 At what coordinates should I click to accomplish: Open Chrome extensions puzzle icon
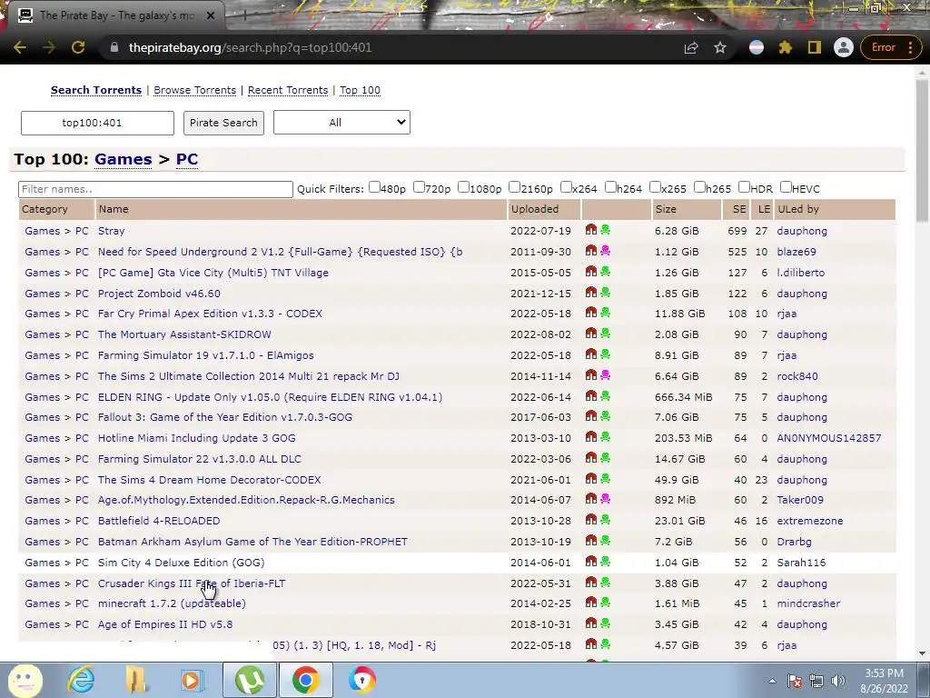(x=786, y=47)
